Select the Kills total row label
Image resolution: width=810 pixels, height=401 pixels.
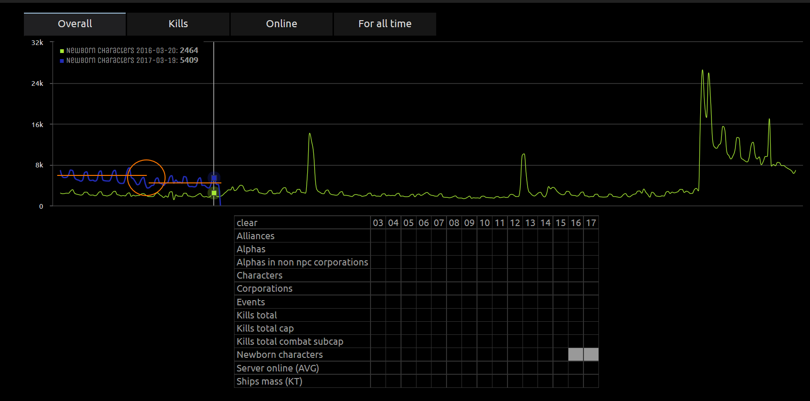pos(302,315)
